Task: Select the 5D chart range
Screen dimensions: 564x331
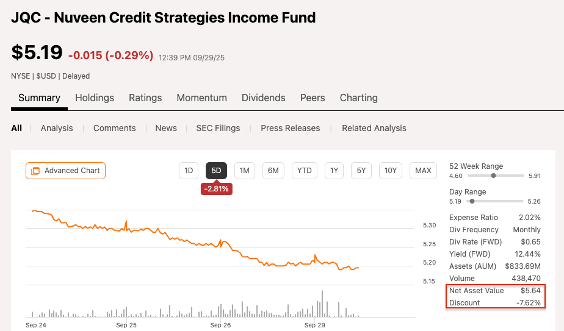Action: [216, 171]
